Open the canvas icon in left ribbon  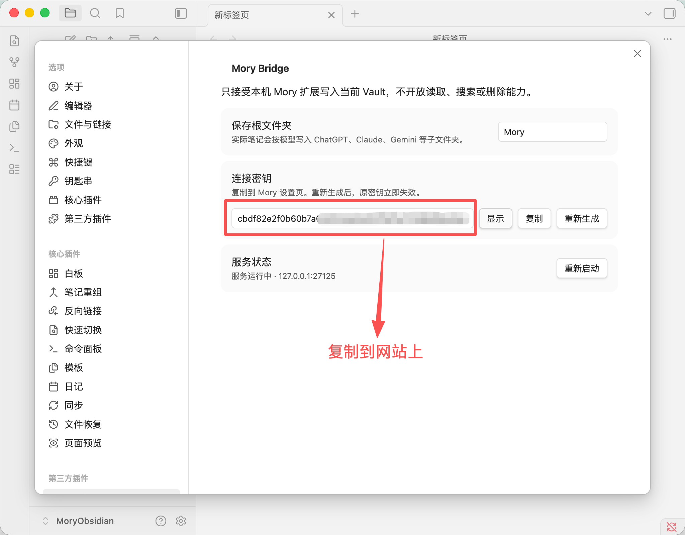(x=14, y=84)
